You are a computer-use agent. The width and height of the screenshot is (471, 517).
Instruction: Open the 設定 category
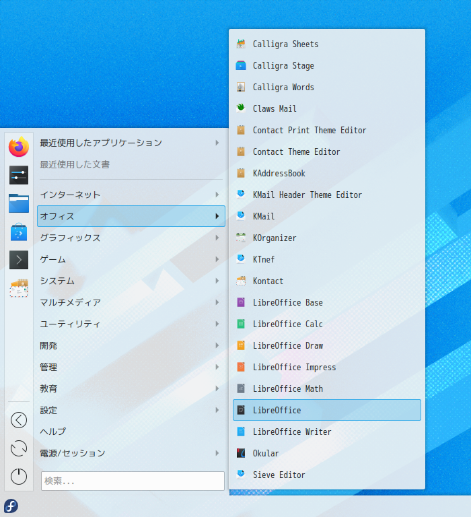(x=131, y=410)
